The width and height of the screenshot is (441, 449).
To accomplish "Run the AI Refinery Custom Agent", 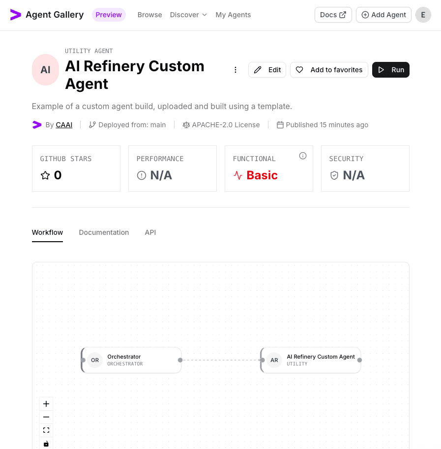I will pos(391,69).
